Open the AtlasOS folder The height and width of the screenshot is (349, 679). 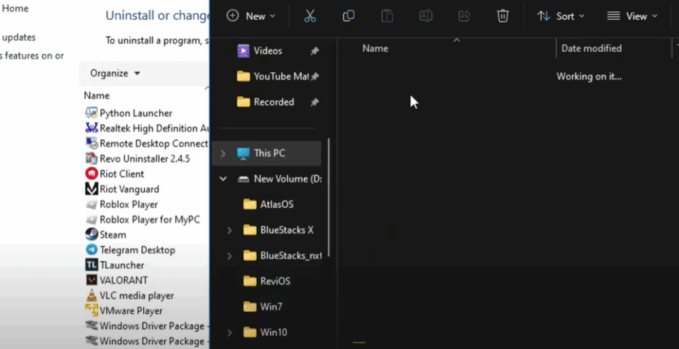[277, 204]
